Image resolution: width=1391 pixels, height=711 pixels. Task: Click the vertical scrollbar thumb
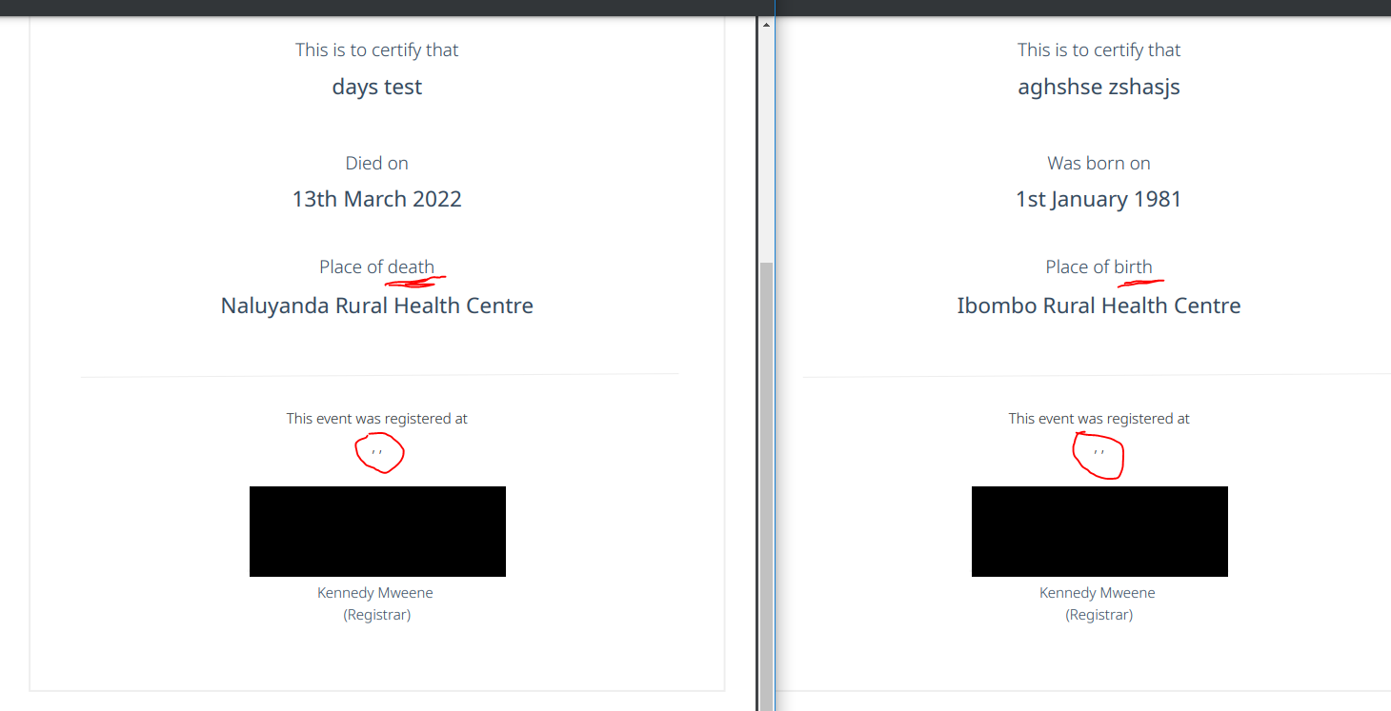coord(766,486)
